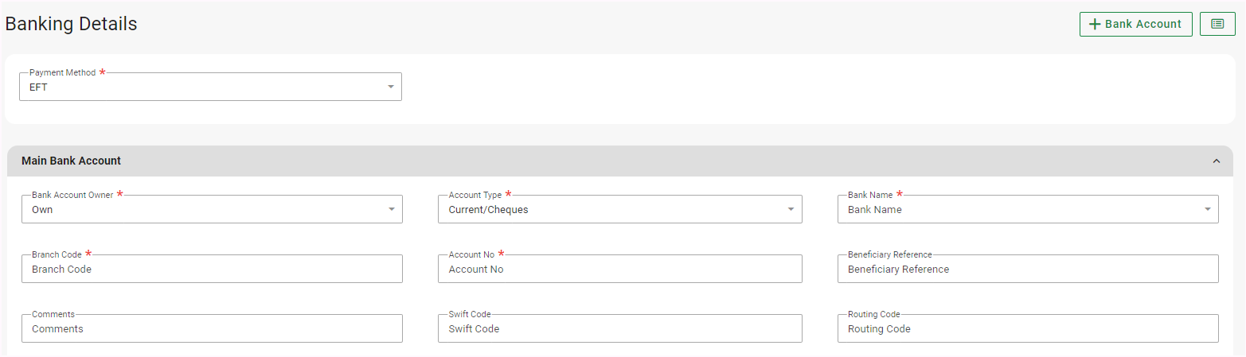Click into the Swift Code field
The width and height of the screenshot is (1246, 357).
[619, 329]
